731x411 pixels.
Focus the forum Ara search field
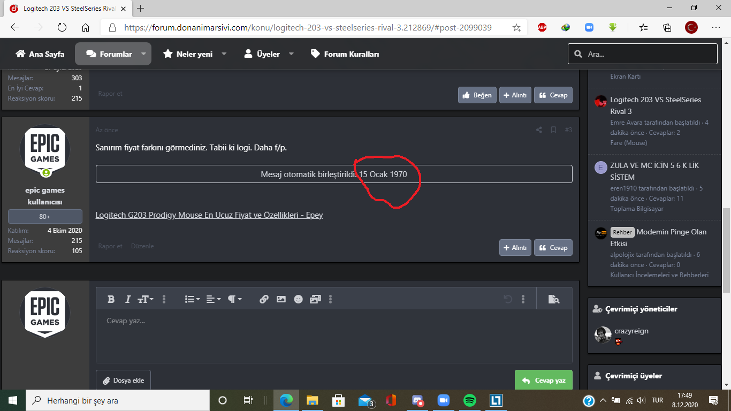(x=643, y=54)
